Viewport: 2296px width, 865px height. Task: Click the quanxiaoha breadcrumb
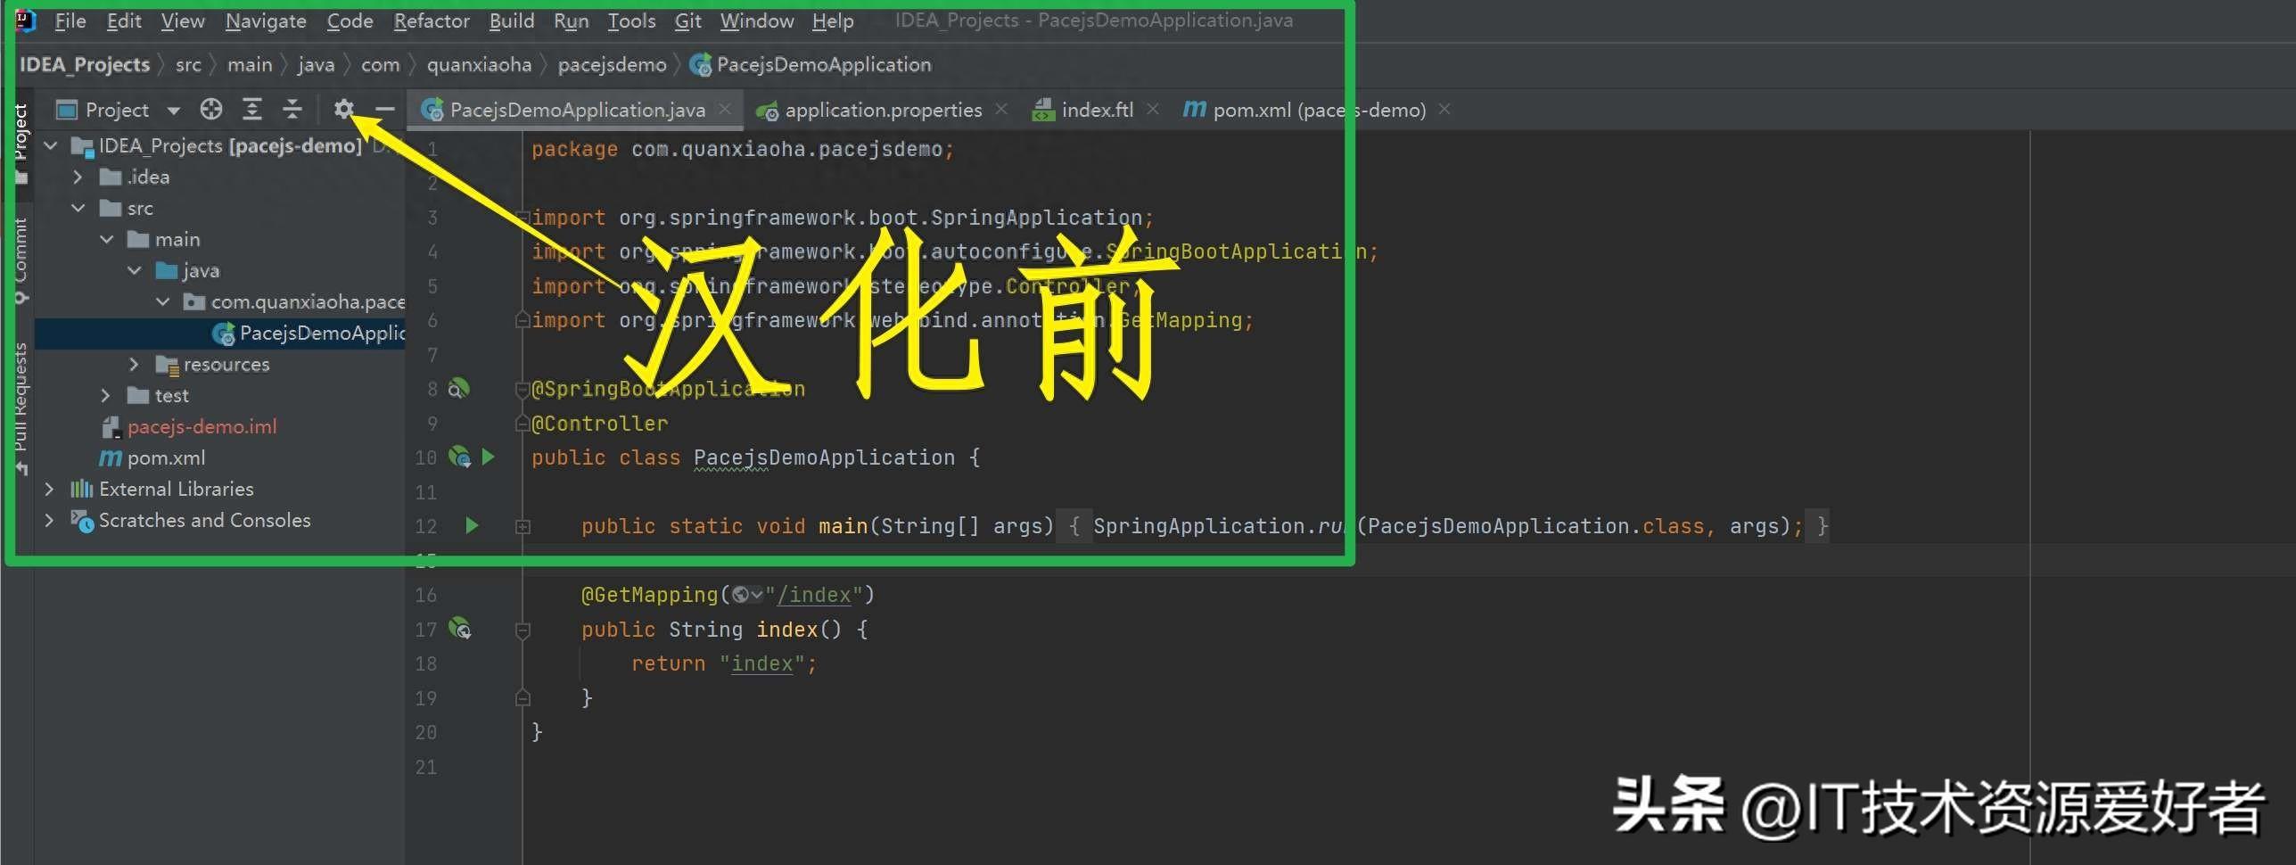pyautogui.click(x=479, y=64)
